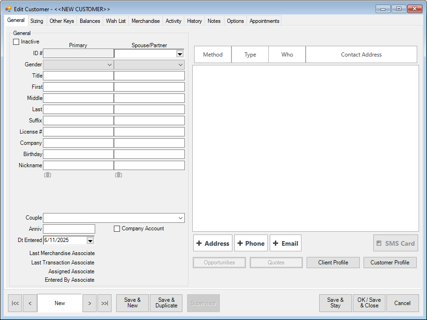Click the primary First name field
The height and width of the screenshot is (320, 427).
[78, 87]
